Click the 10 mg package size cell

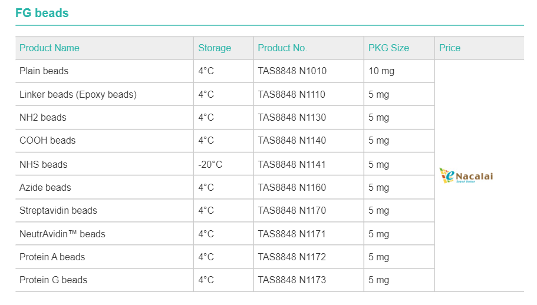click(x=381, y=71)
